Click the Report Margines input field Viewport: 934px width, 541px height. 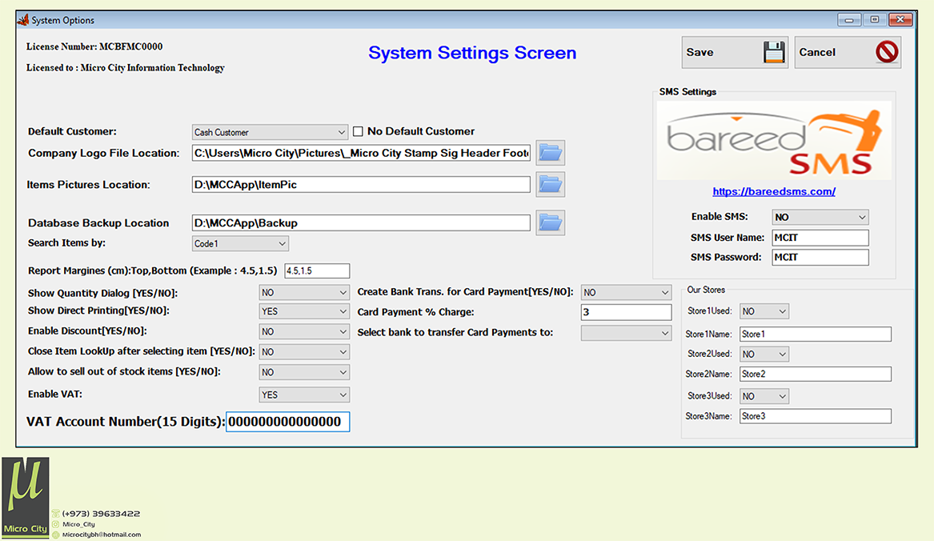click(x=317, y=270)
